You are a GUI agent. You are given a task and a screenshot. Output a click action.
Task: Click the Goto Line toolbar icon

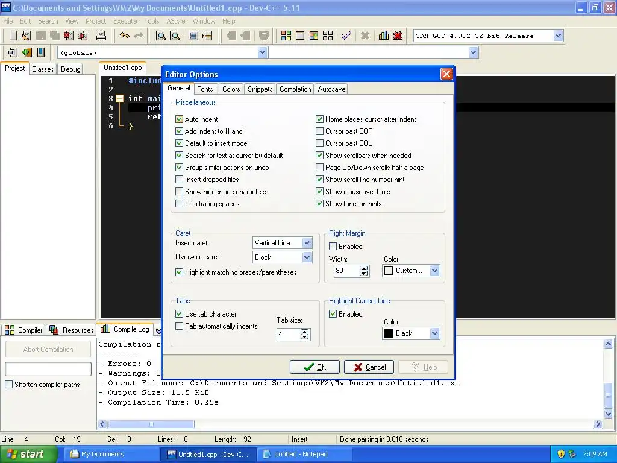(207, 36)
